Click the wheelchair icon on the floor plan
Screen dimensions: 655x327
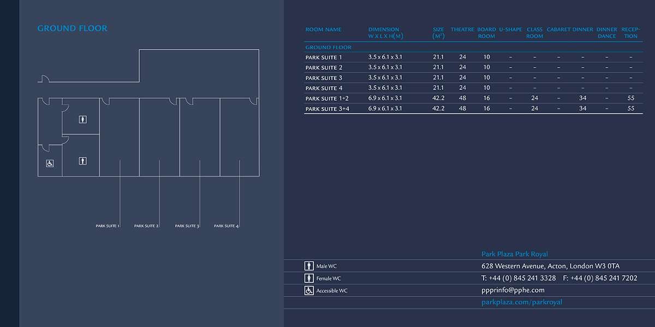click(50, 163)
